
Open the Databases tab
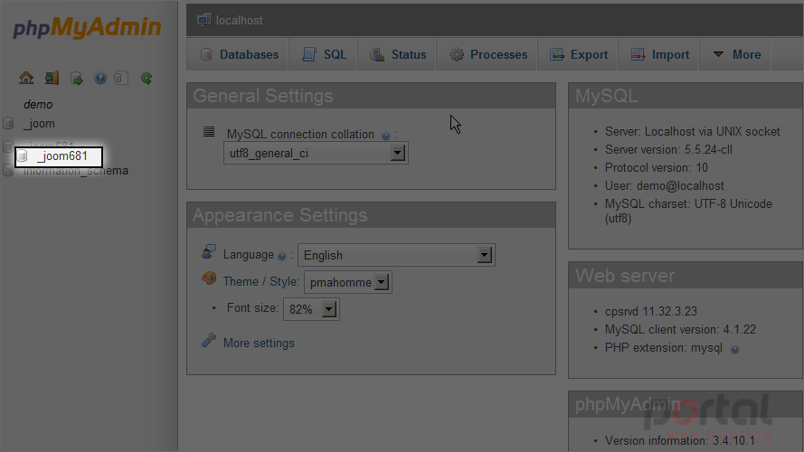238,54
